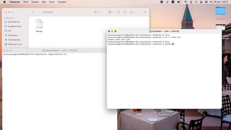This screenshot has width=231, height=130.
Task: Click Finder tags icon
Action: tap(125, 12)
